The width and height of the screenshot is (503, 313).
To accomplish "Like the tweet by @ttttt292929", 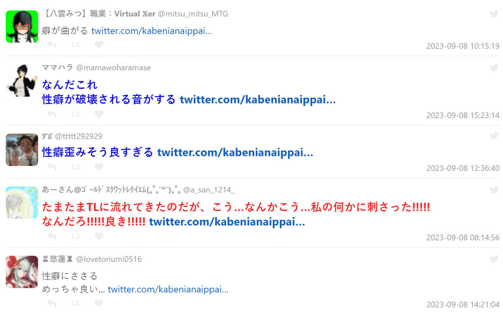I will (99, 167).
